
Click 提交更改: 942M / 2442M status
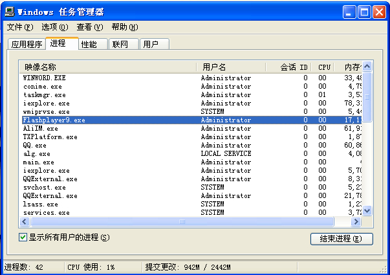[x=188, y=267]
